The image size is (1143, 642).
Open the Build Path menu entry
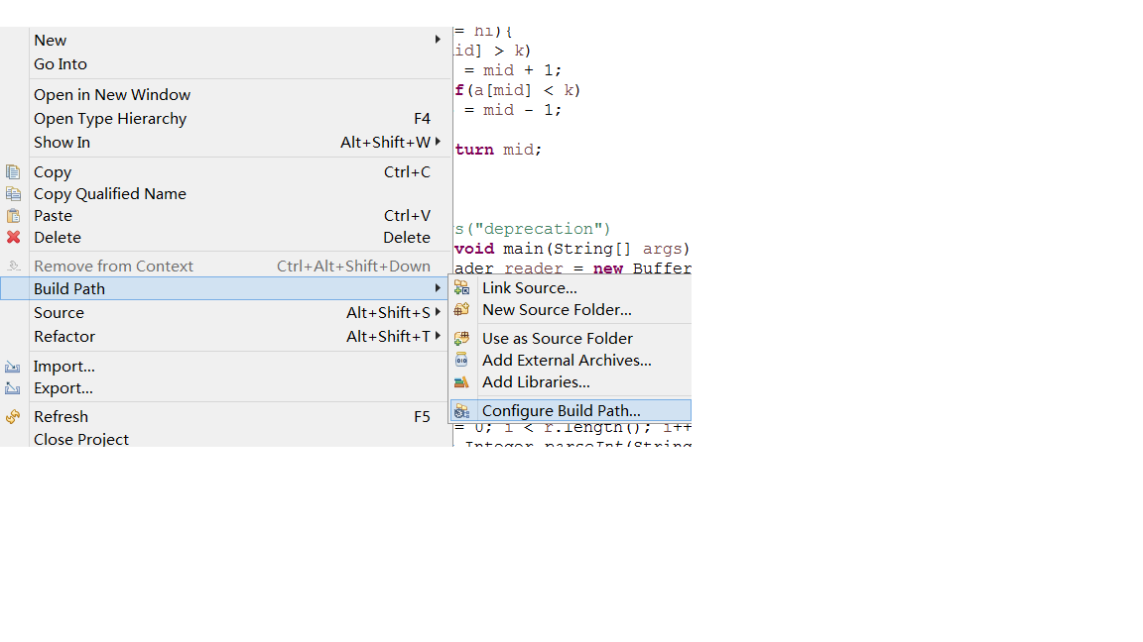point(226,288)
